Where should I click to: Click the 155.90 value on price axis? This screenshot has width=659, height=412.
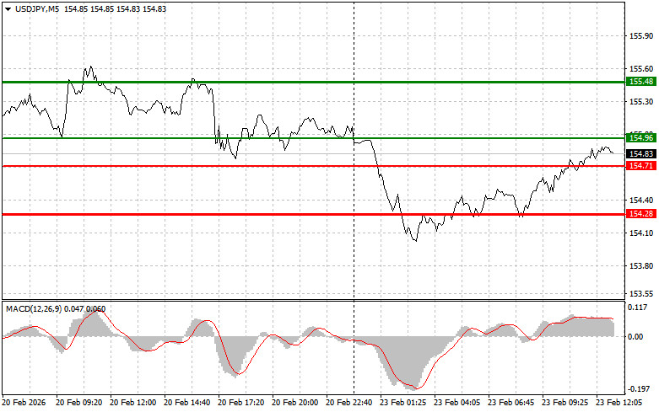coord(641,37)
